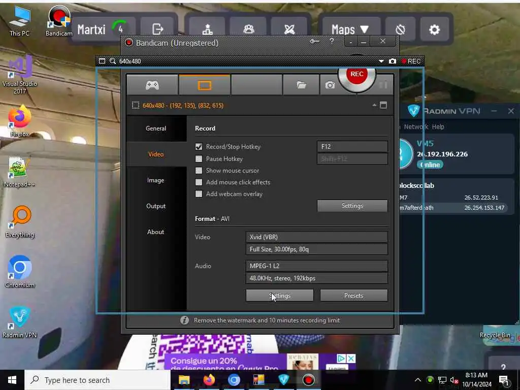Click the window icon beside the collapse arrow
The height and width of the screenshot is (390, 520).
coord(383,105)
